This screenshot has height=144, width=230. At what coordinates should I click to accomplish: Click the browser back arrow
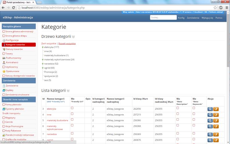click(3, 8)
